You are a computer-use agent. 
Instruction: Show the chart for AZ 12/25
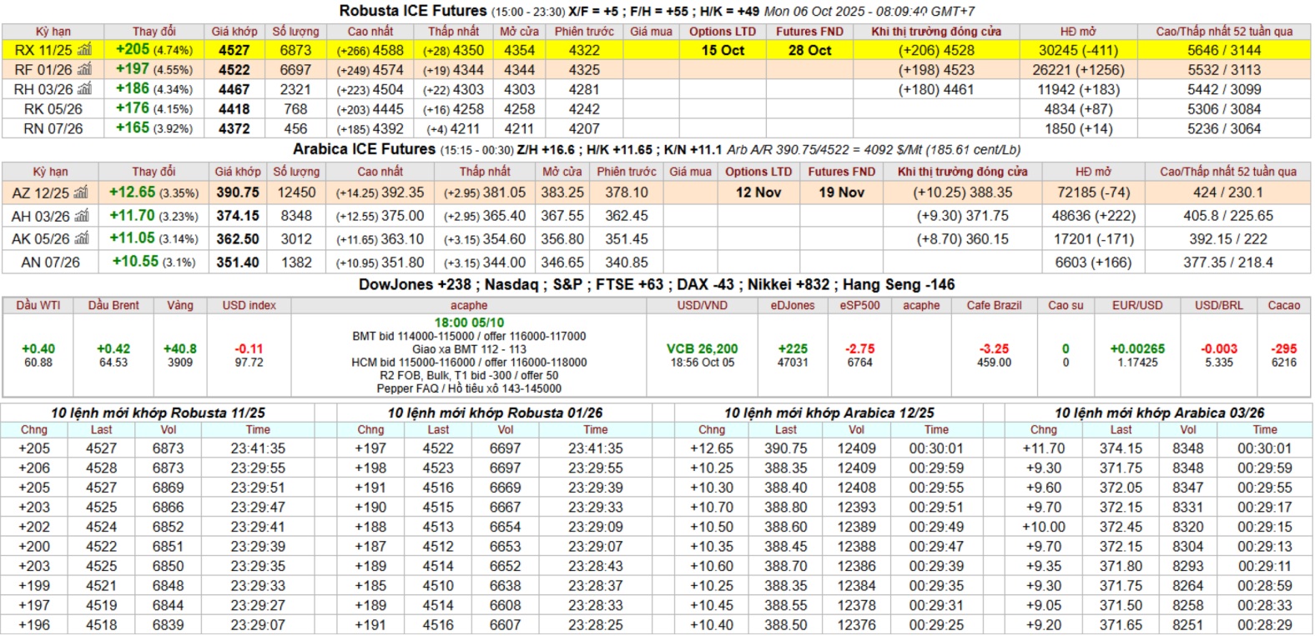(x=81, y=193)
